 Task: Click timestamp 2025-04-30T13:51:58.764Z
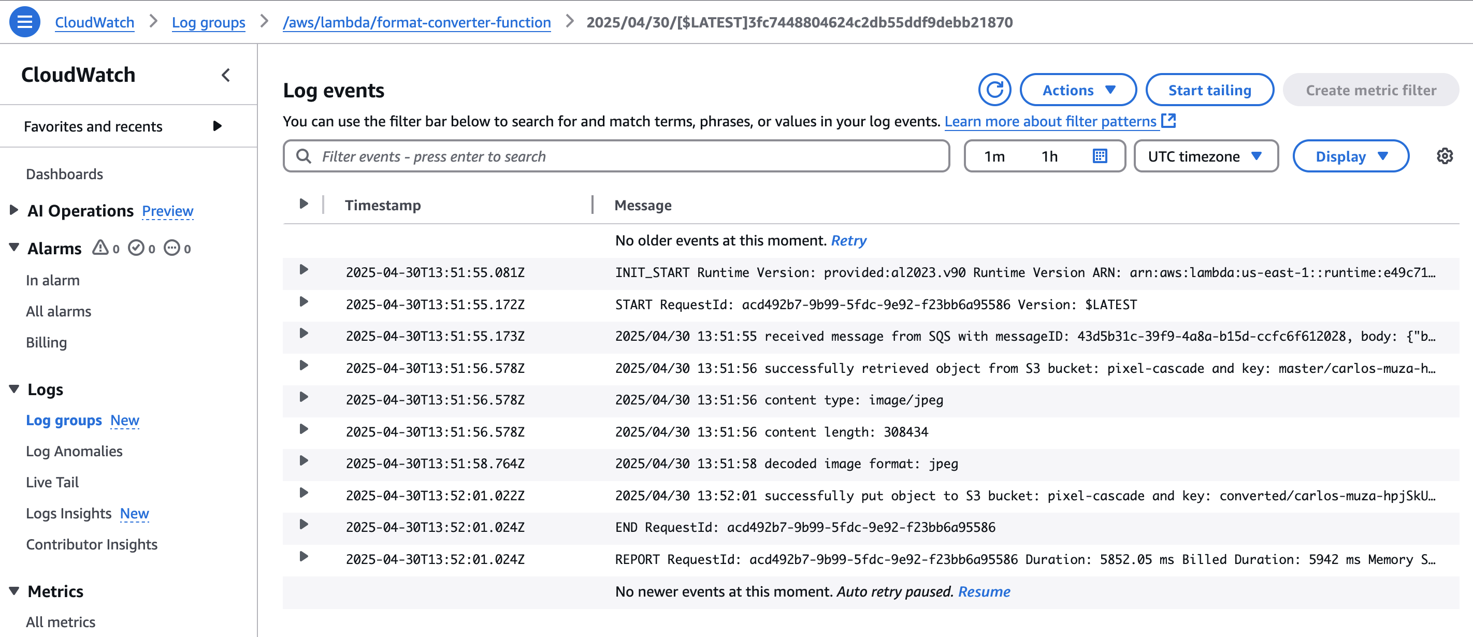[x=435, y=463]
